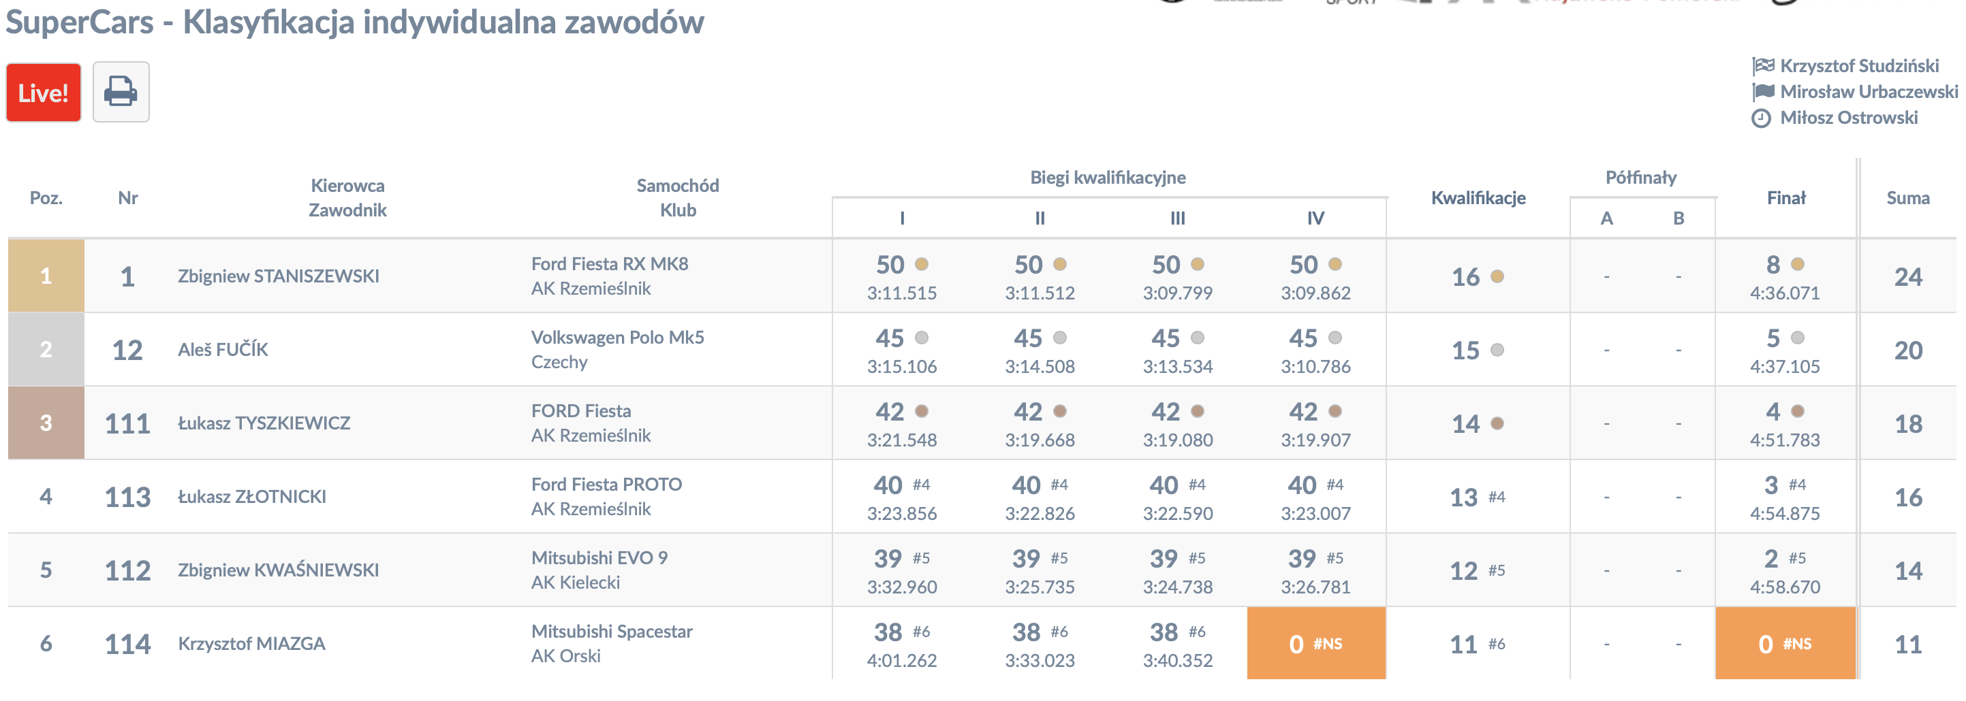Click the Mitsubishi EVO 9 car entry

[599, 557]
